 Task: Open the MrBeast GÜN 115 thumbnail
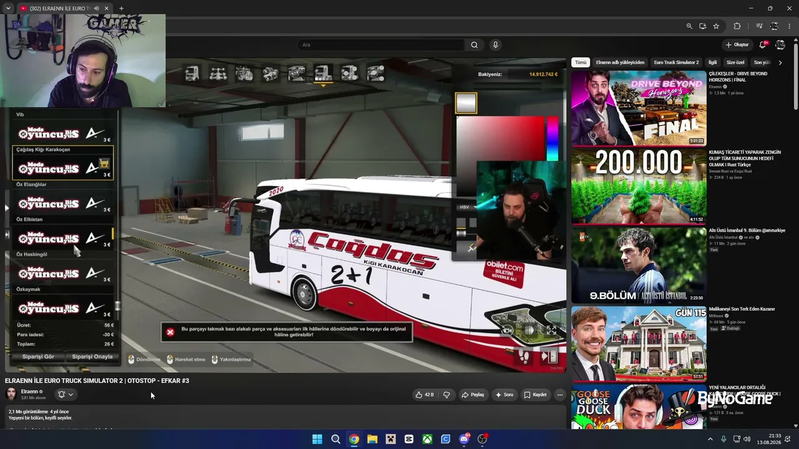[639, 343]
